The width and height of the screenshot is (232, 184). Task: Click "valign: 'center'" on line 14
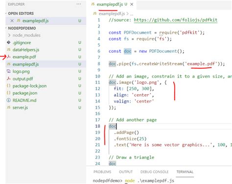(x=134, y=101)
